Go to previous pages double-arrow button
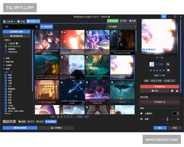184x147 pixels. pyautogui.click(x=53, y=117)
